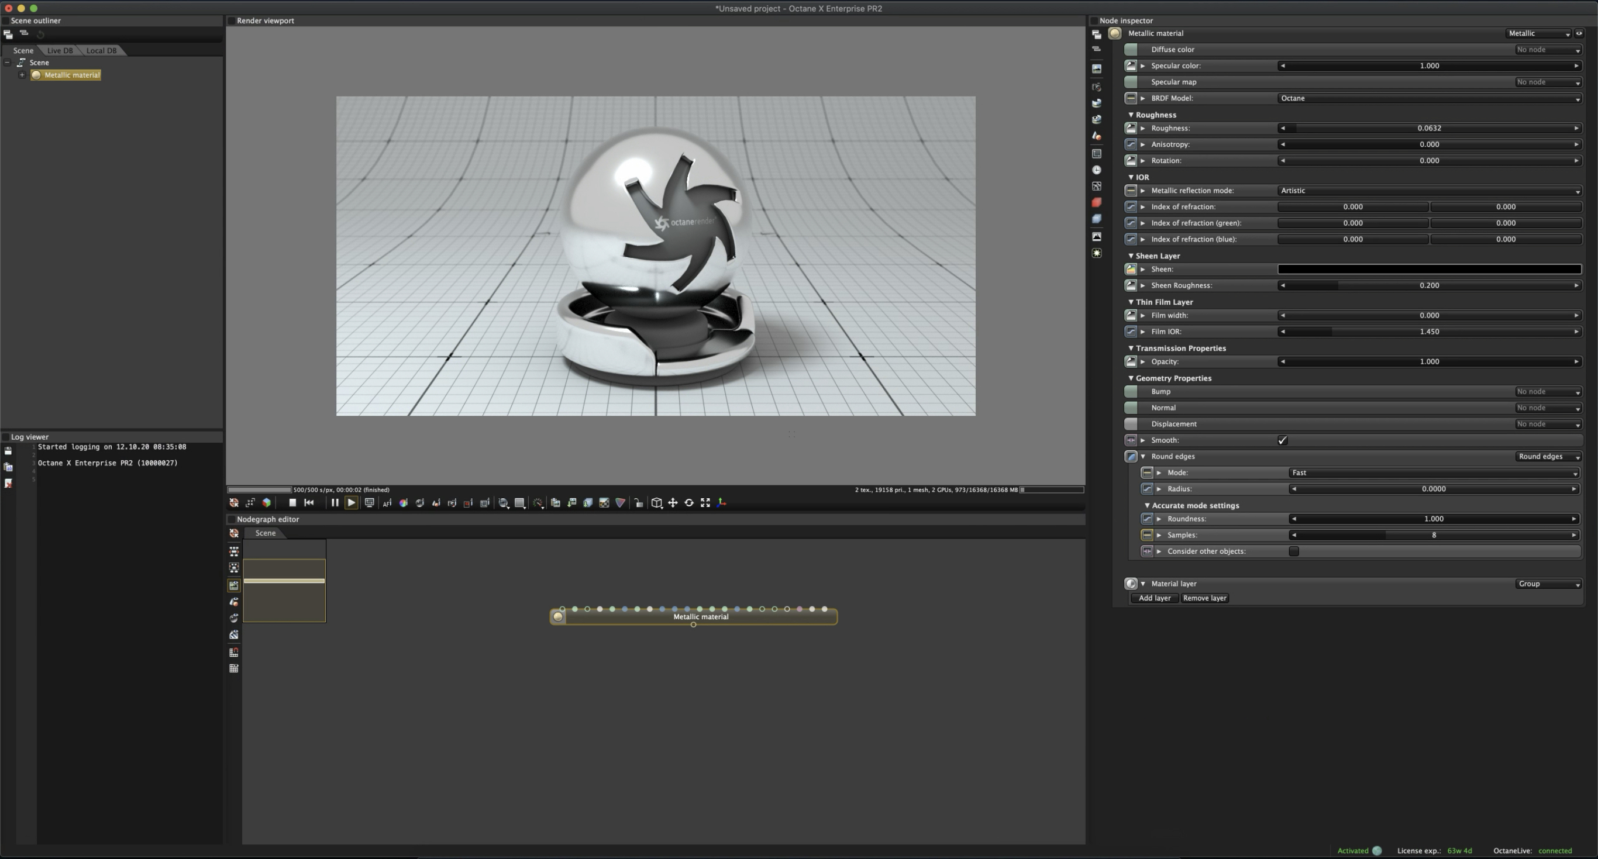Uncheck the Smooth checkbox
Screen dimensions: 1598x859
[x=1282, y=440]
